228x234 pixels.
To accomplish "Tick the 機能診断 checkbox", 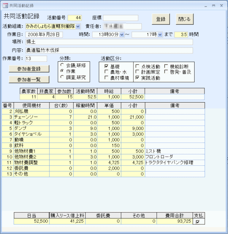I will [x=167, y=66].
